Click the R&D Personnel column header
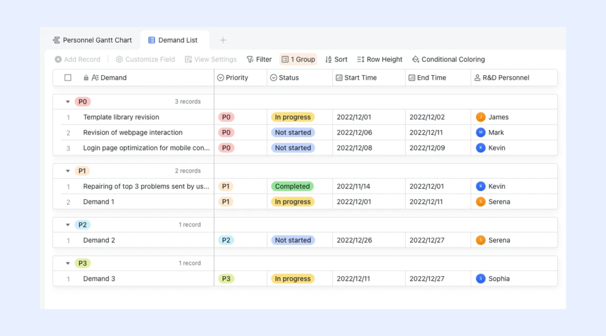Image resolution: width=606 pixels, height=336 pixels. point(514,78)
